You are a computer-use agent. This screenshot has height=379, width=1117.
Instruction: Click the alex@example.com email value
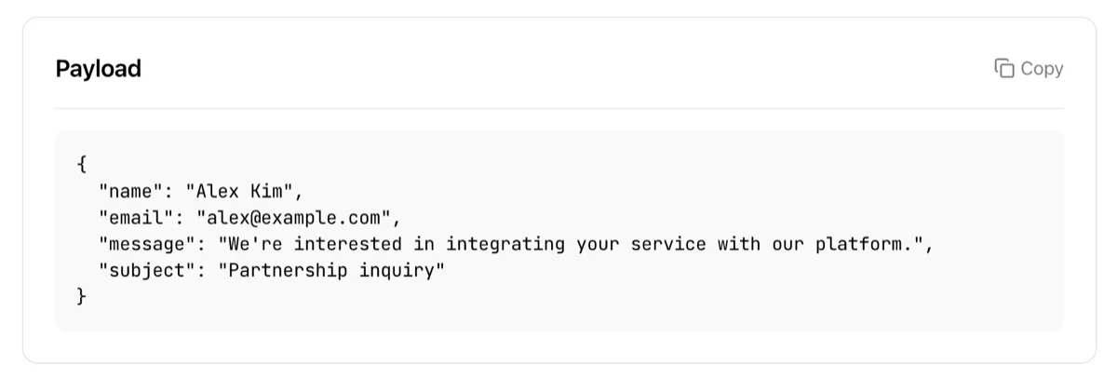pos(292,219)
